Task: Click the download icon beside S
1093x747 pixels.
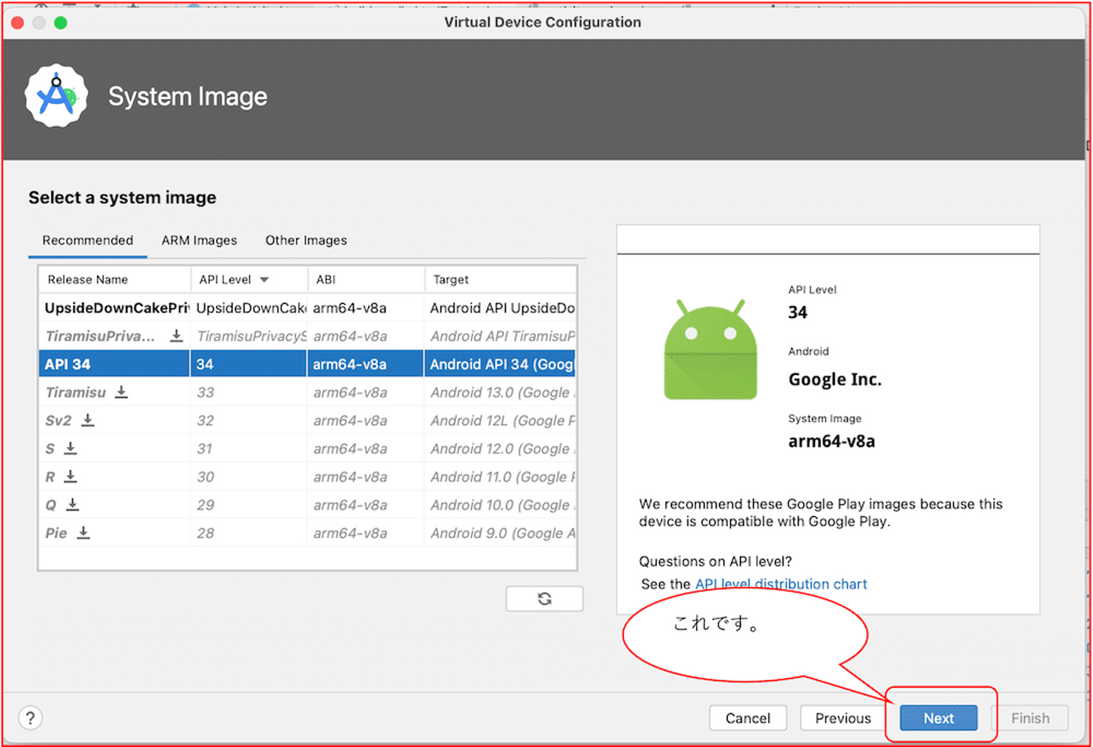Action: click(x=71, y=448)
